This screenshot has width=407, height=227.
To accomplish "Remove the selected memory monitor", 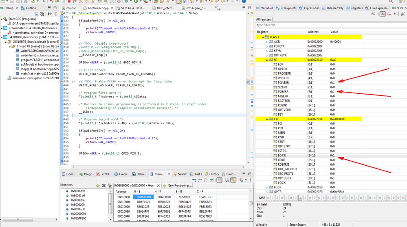I will click(x=104, y=185).
